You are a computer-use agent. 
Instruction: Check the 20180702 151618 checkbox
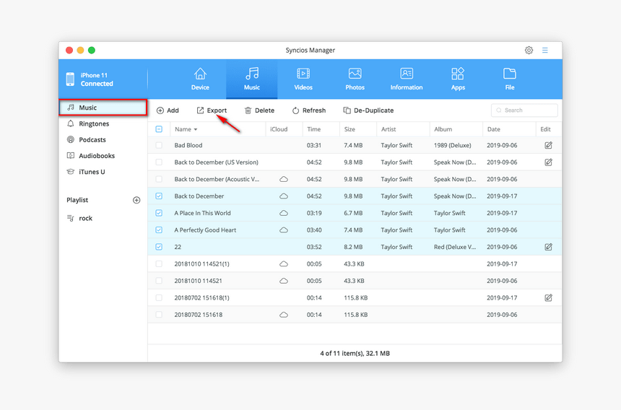(x=159, y=315)
